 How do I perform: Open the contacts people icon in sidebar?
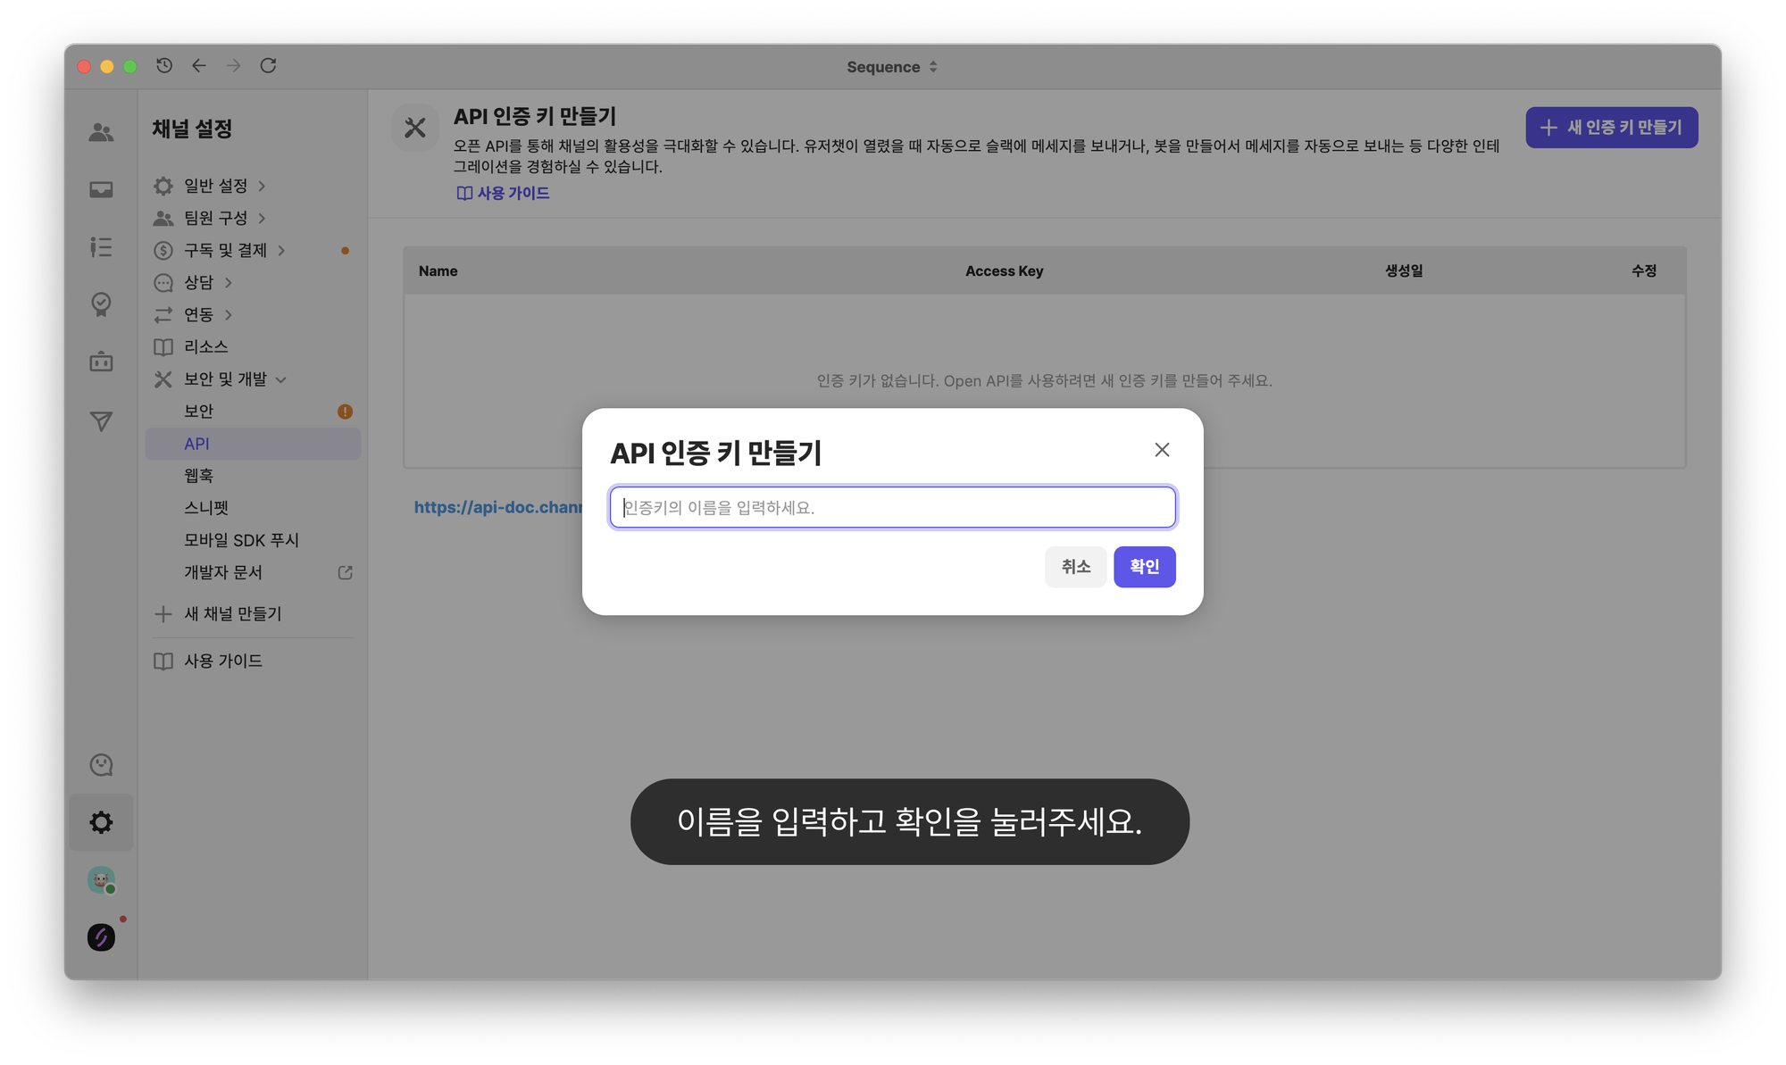point(101,132)
